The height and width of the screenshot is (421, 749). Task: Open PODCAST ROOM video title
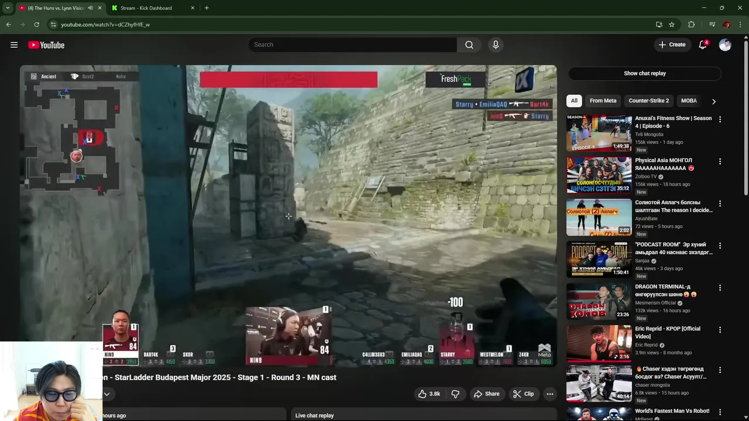(x=674, y=248)
